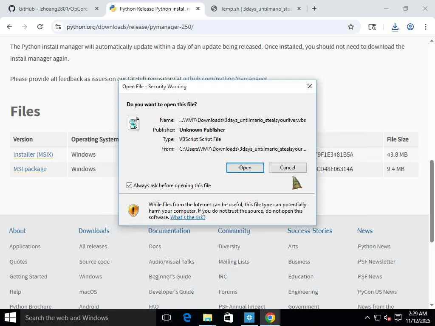This screenshot has width=435, height=326.
Task: Switch to the Python Release tab
Action: coord(155,8)
